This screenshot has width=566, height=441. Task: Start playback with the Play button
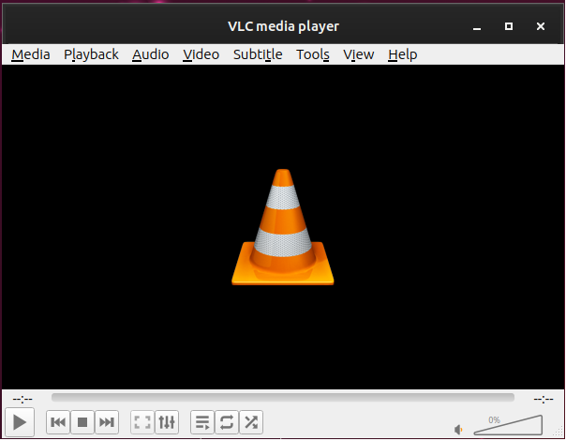20,422
